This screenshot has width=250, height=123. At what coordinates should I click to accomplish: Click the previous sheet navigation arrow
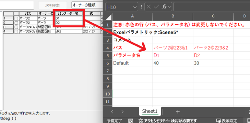point(112,112)
